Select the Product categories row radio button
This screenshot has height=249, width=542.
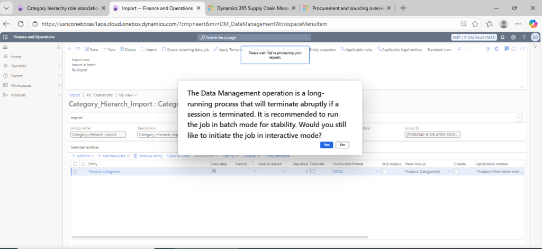[x=75, y=172]
